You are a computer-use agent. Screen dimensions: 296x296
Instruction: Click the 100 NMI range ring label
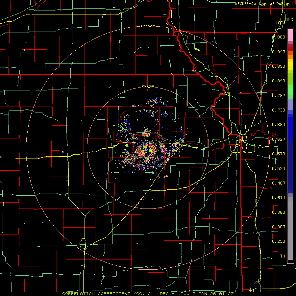(148, 26)
